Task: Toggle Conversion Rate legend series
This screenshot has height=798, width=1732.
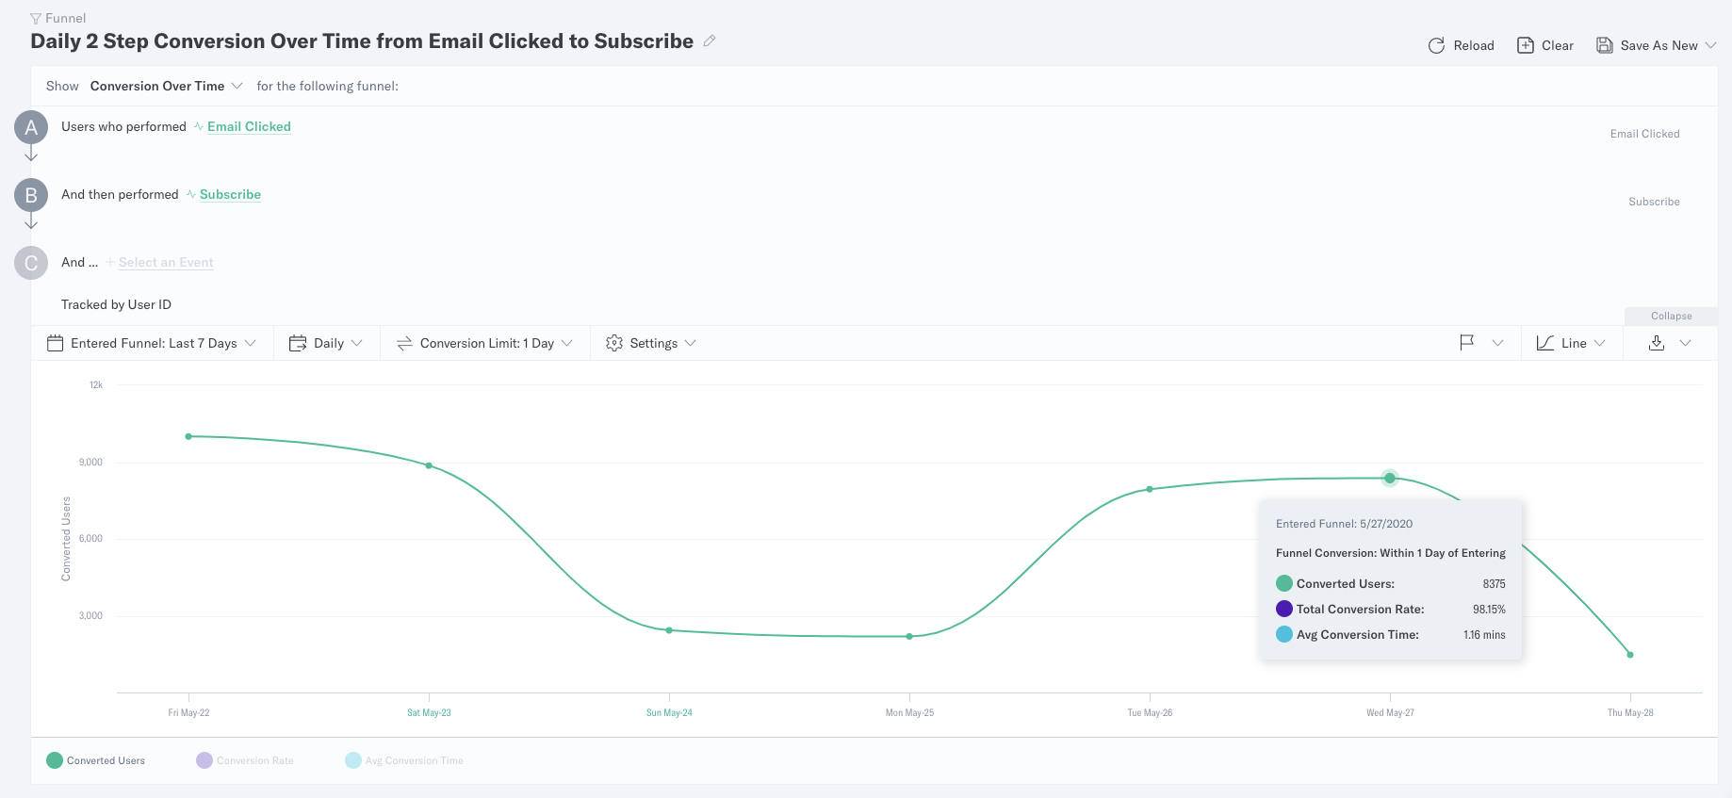Action: [245, 760]
